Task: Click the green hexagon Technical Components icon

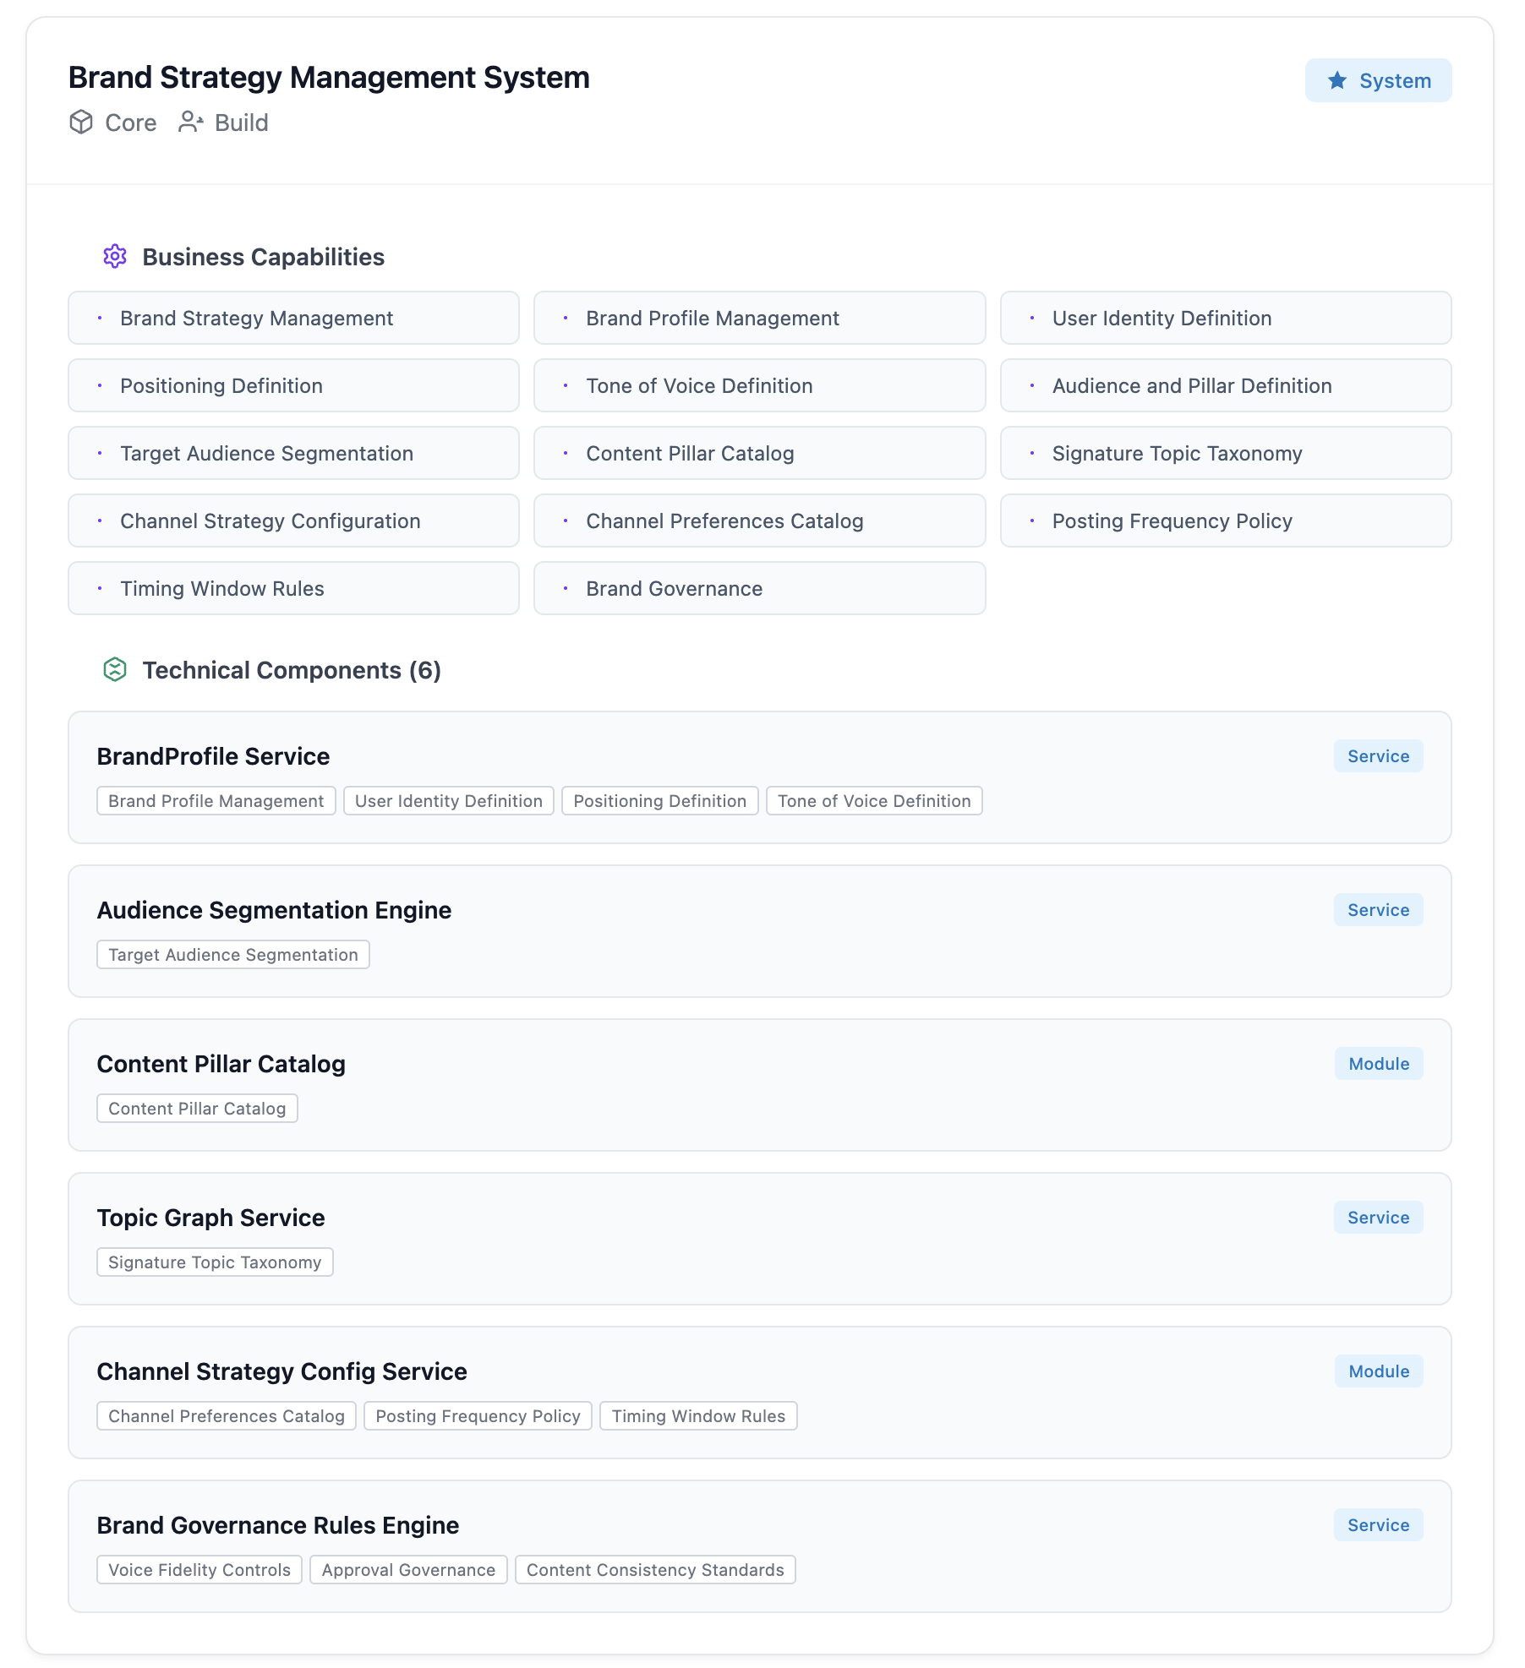Action: click(x=115, y=670)
